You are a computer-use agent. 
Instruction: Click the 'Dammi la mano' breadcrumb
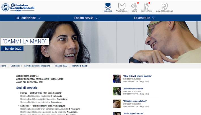[80, 66]
